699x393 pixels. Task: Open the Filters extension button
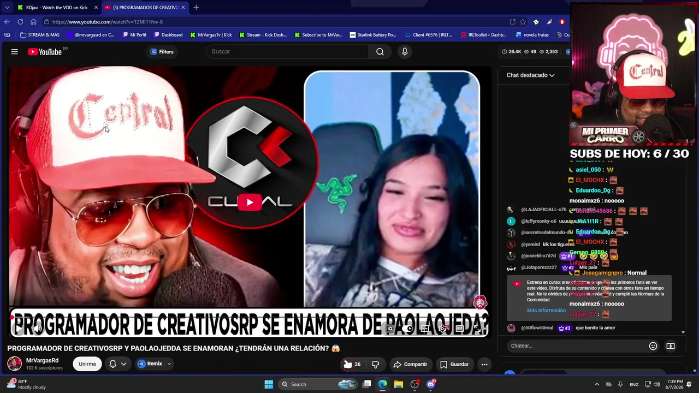tap(162, 52)
